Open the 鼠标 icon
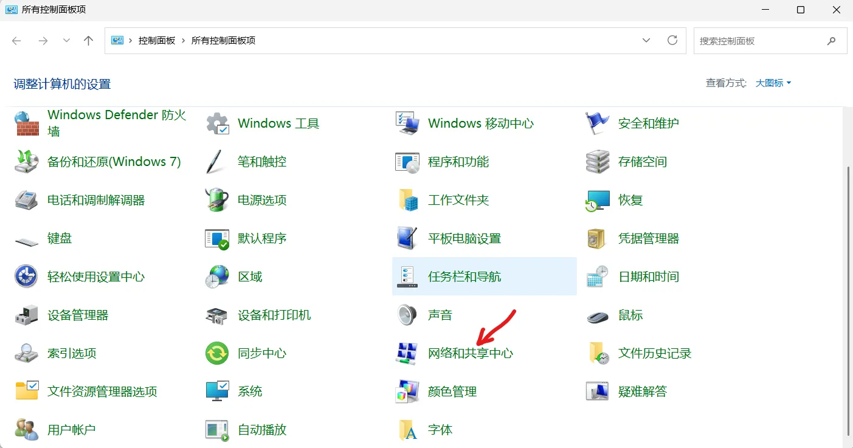Screen dimensions: 853x448 598,315
